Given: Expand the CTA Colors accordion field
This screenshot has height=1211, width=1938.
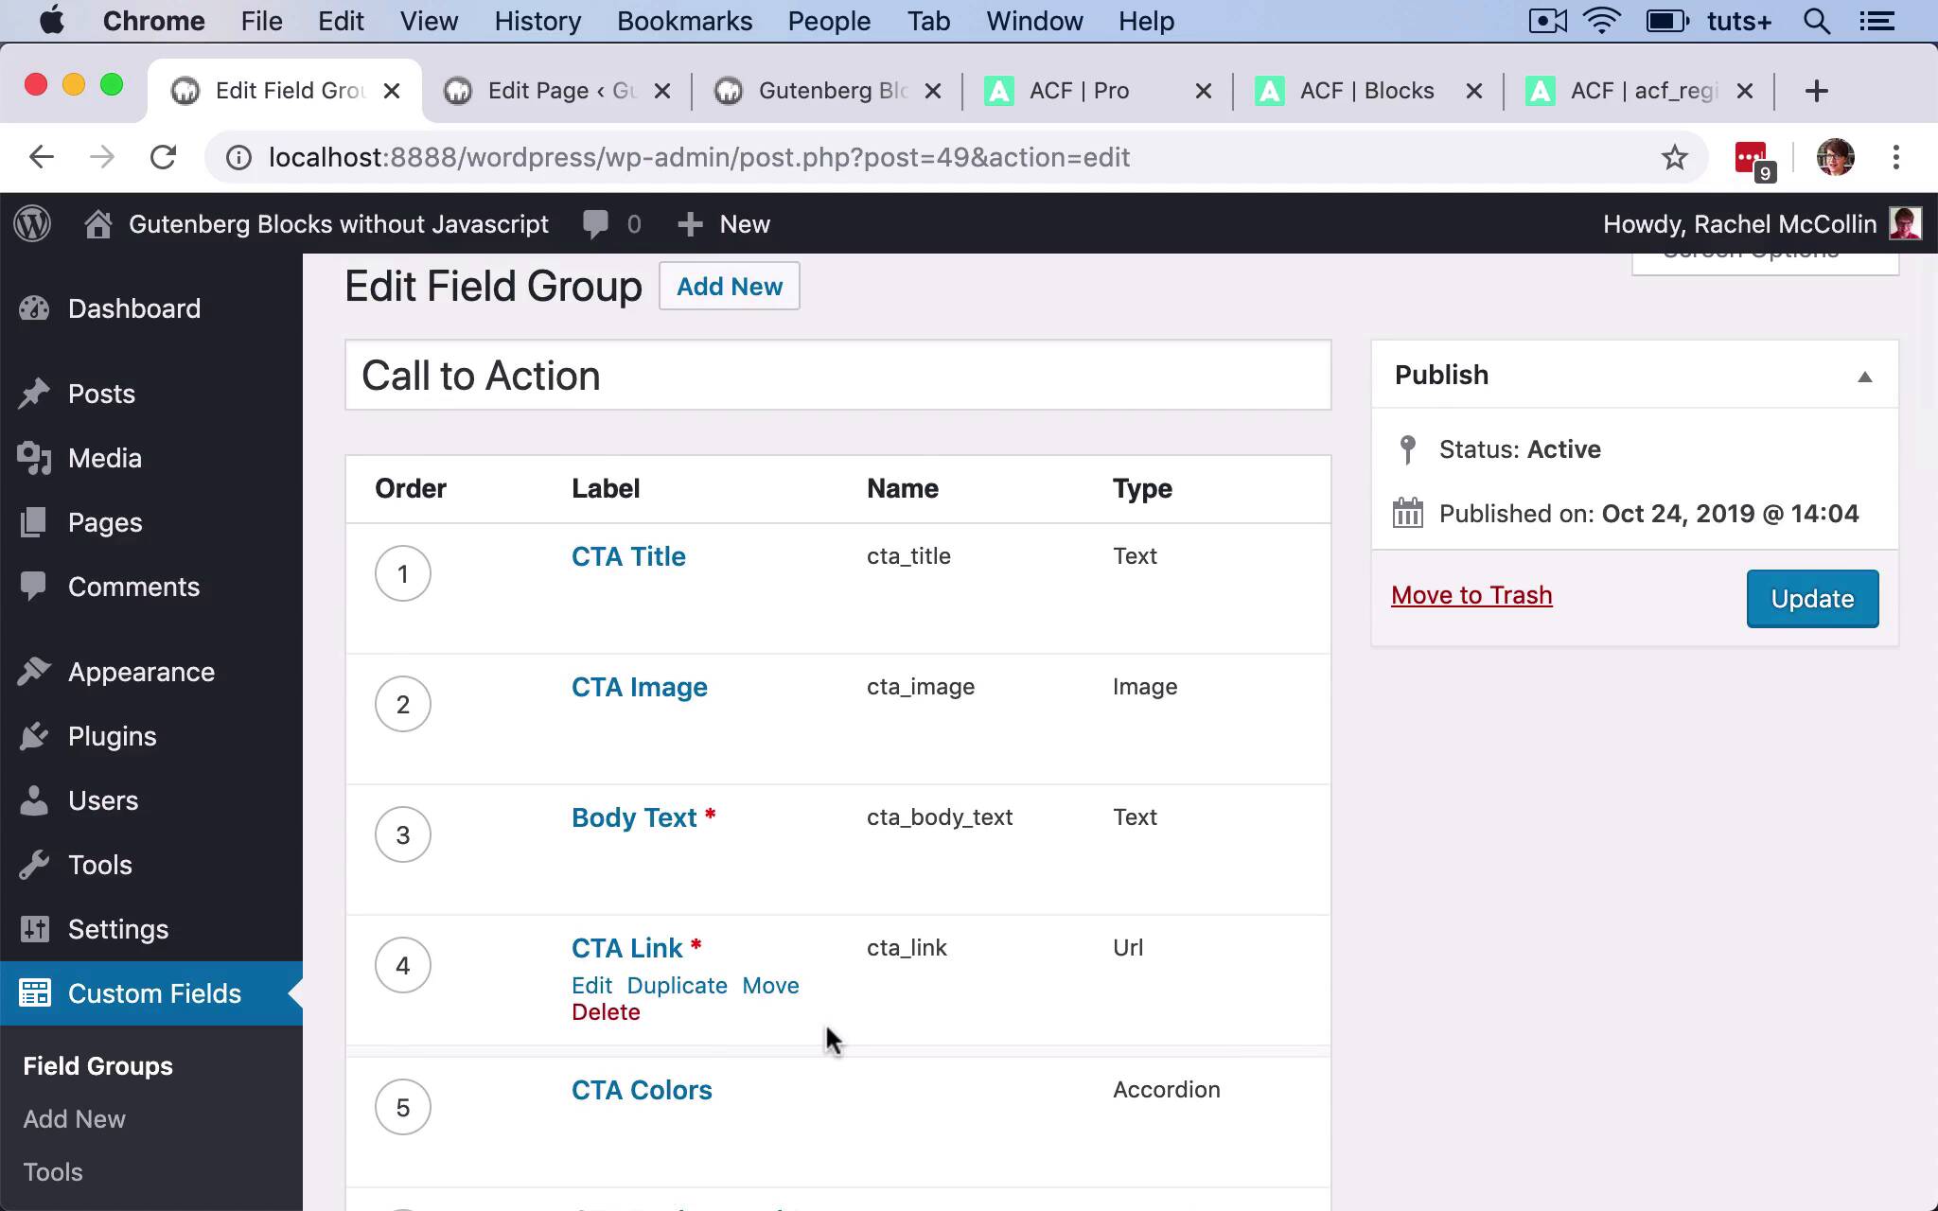Looking at the screenshot, I should 642,1090.
